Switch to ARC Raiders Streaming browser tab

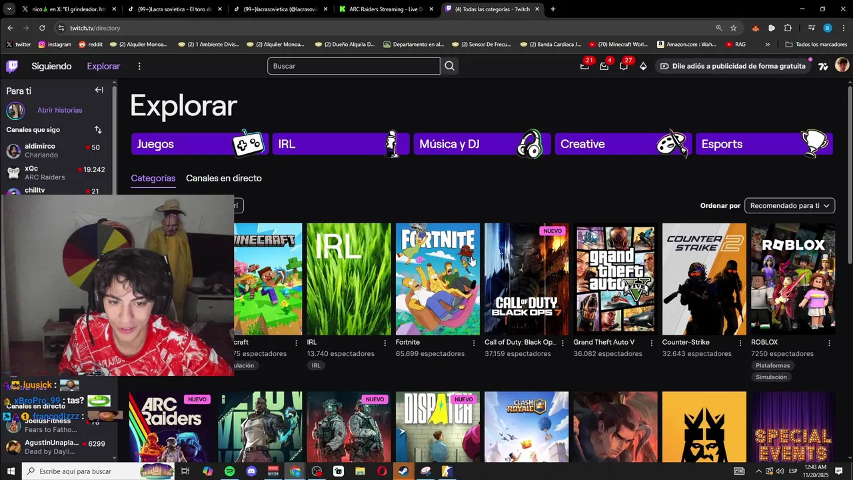pos(386,9)
